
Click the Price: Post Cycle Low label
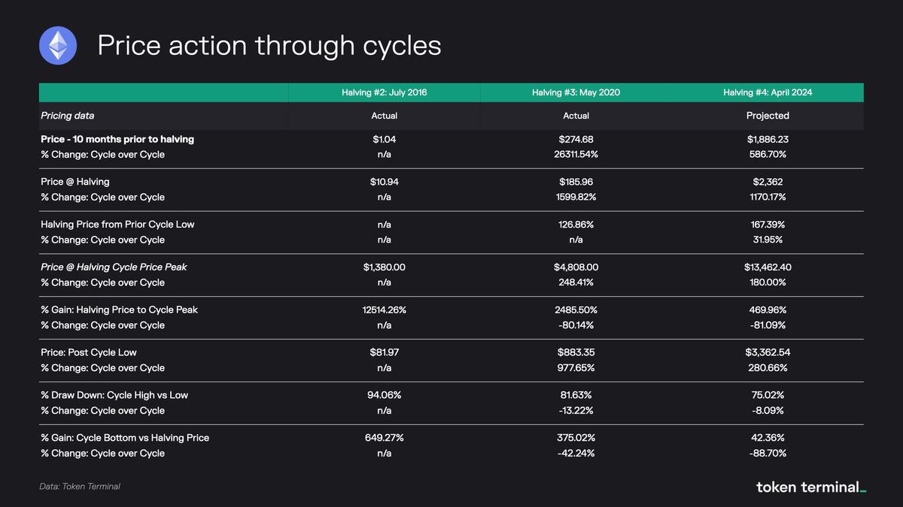pos(89,352)
